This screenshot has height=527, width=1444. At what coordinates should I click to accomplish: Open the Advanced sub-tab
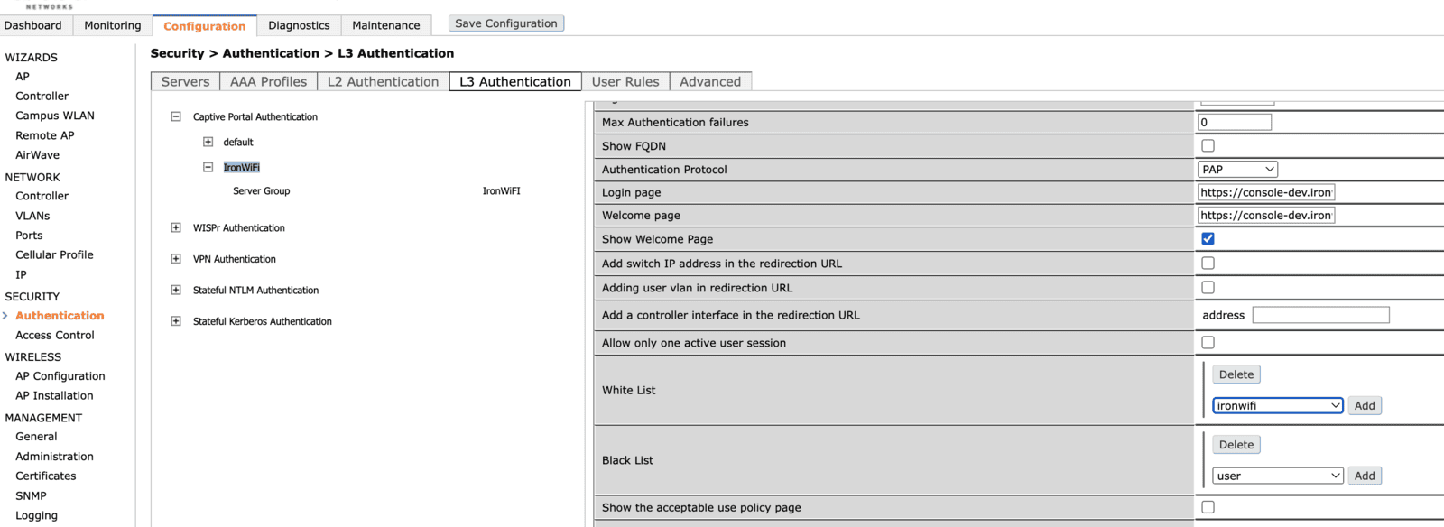[710, 81]
